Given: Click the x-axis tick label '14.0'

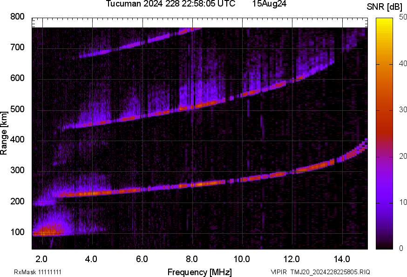Looking at the screenshot, I should (342, 259).
